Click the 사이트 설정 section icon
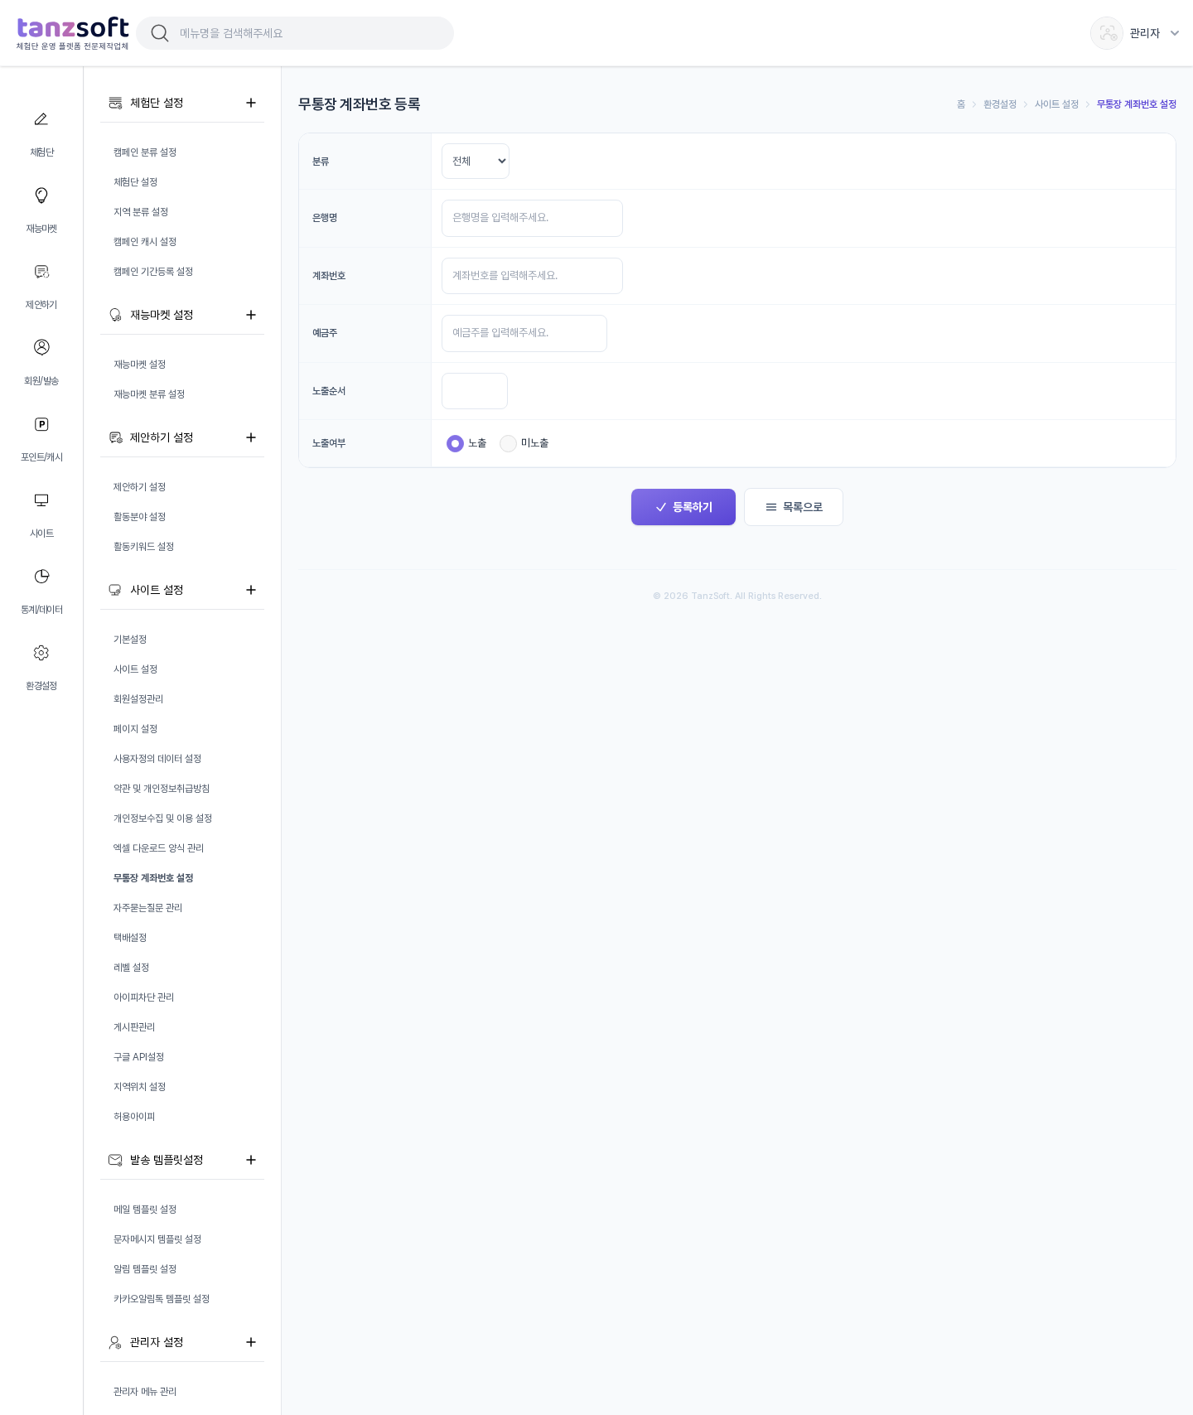 pos(115,590)
